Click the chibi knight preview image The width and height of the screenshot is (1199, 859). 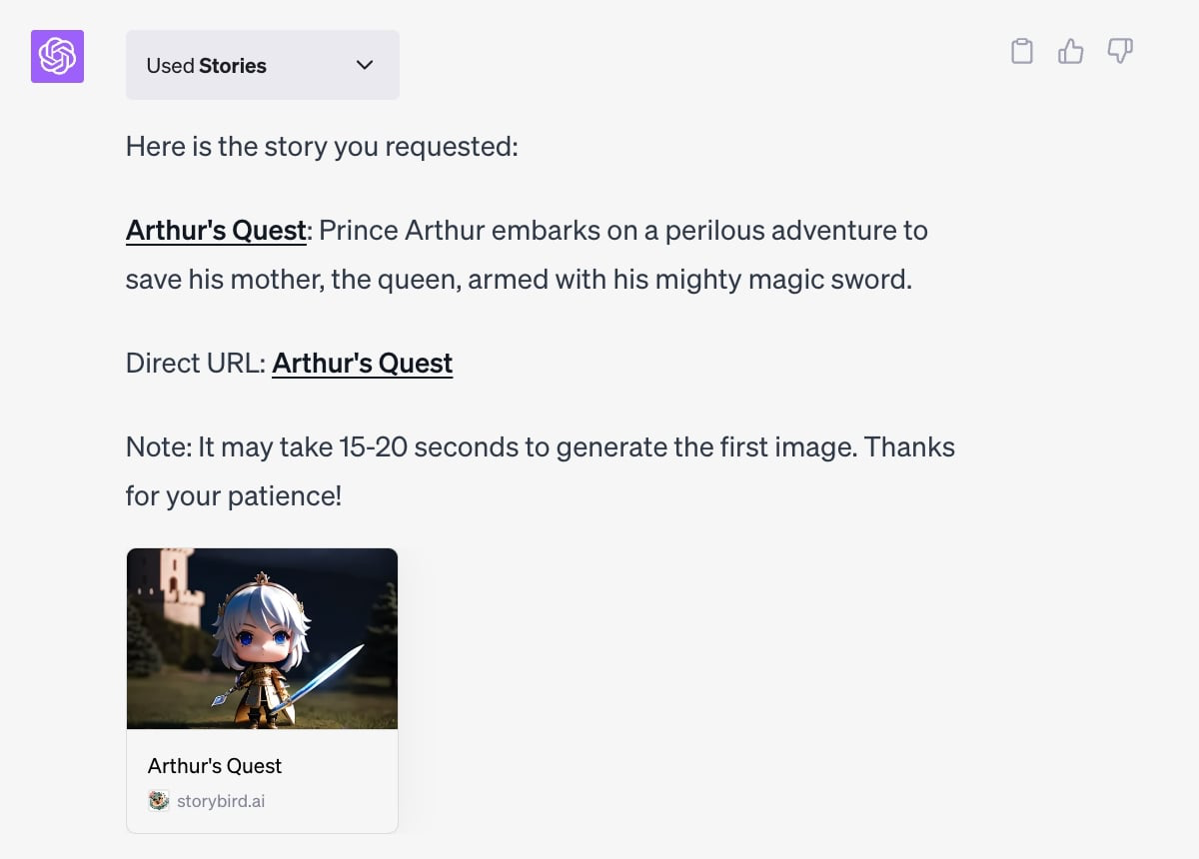click(262, 638)
